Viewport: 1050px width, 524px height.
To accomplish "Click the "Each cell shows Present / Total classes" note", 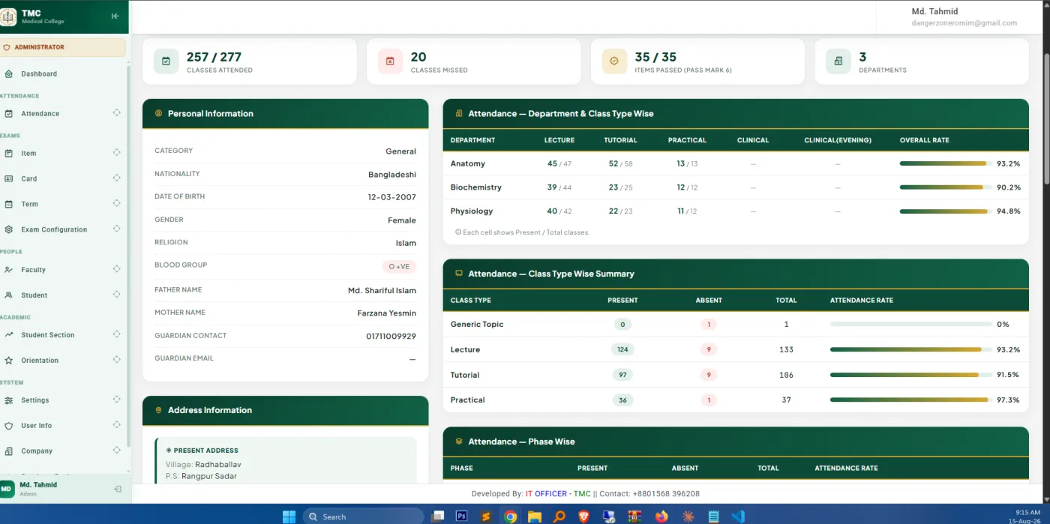I will [523, 232].
